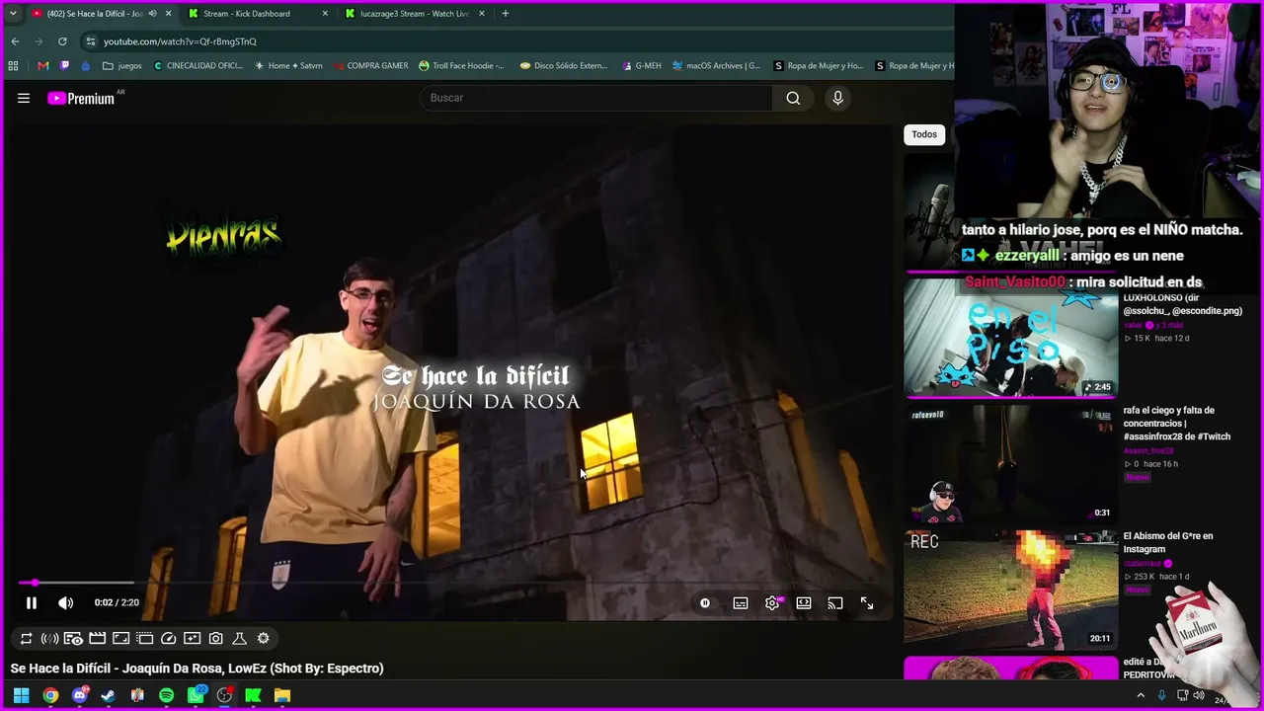Click the card-with-eye icon below the video
Image resolution: width=1264 pixels, height=711 pixels.
pyautogui.click(x=73, y=638)
